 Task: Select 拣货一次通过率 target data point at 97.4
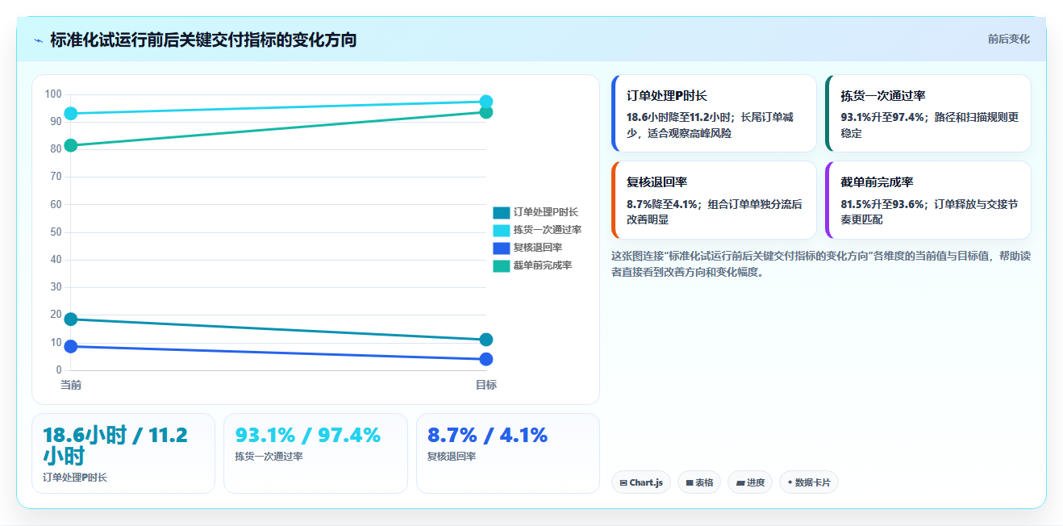486,102
